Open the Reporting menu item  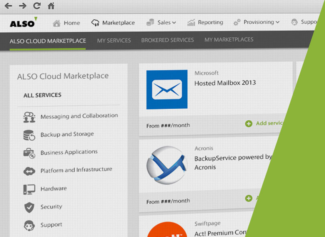click(211, 22)
